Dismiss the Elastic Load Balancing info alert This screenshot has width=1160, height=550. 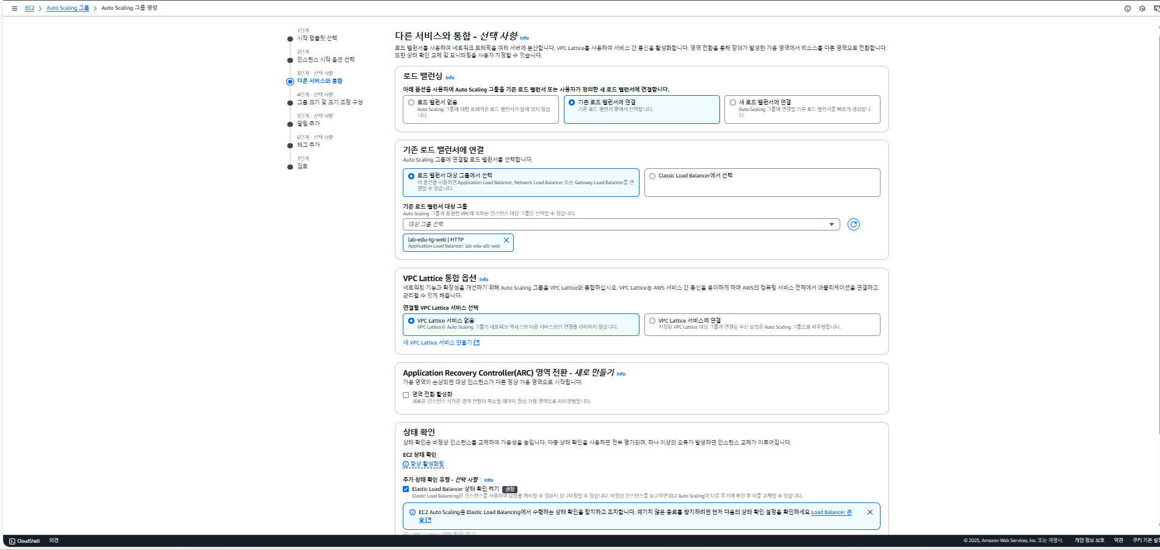pyautogui.click(x=870, y=512)
